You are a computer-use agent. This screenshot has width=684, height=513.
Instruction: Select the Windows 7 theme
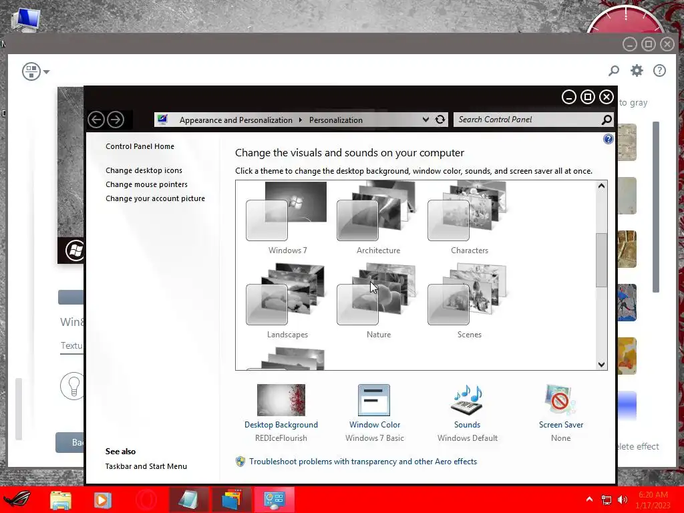[x=287, y=218]
